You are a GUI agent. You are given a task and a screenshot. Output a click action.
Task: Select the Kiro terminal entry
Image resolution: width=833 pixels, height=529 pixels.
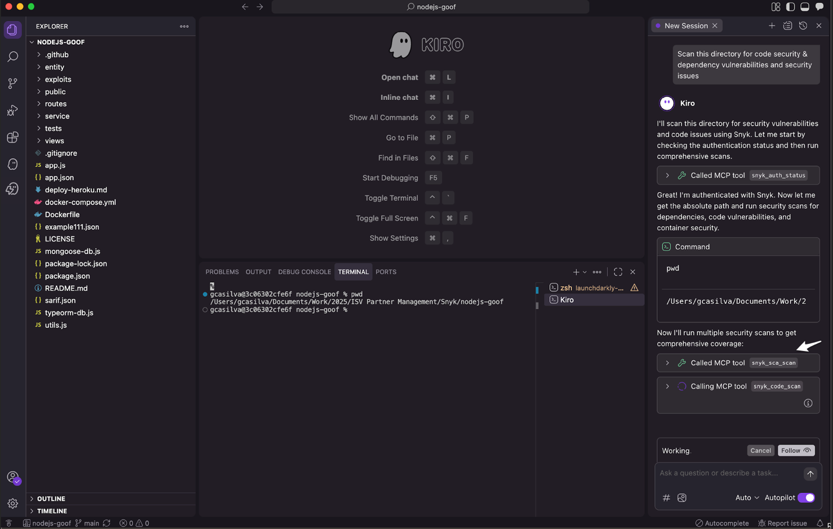pos(594,300)
